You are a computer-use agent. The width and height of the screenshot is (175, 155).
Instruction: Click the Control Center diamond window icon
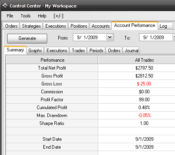(x=5, y=6)
